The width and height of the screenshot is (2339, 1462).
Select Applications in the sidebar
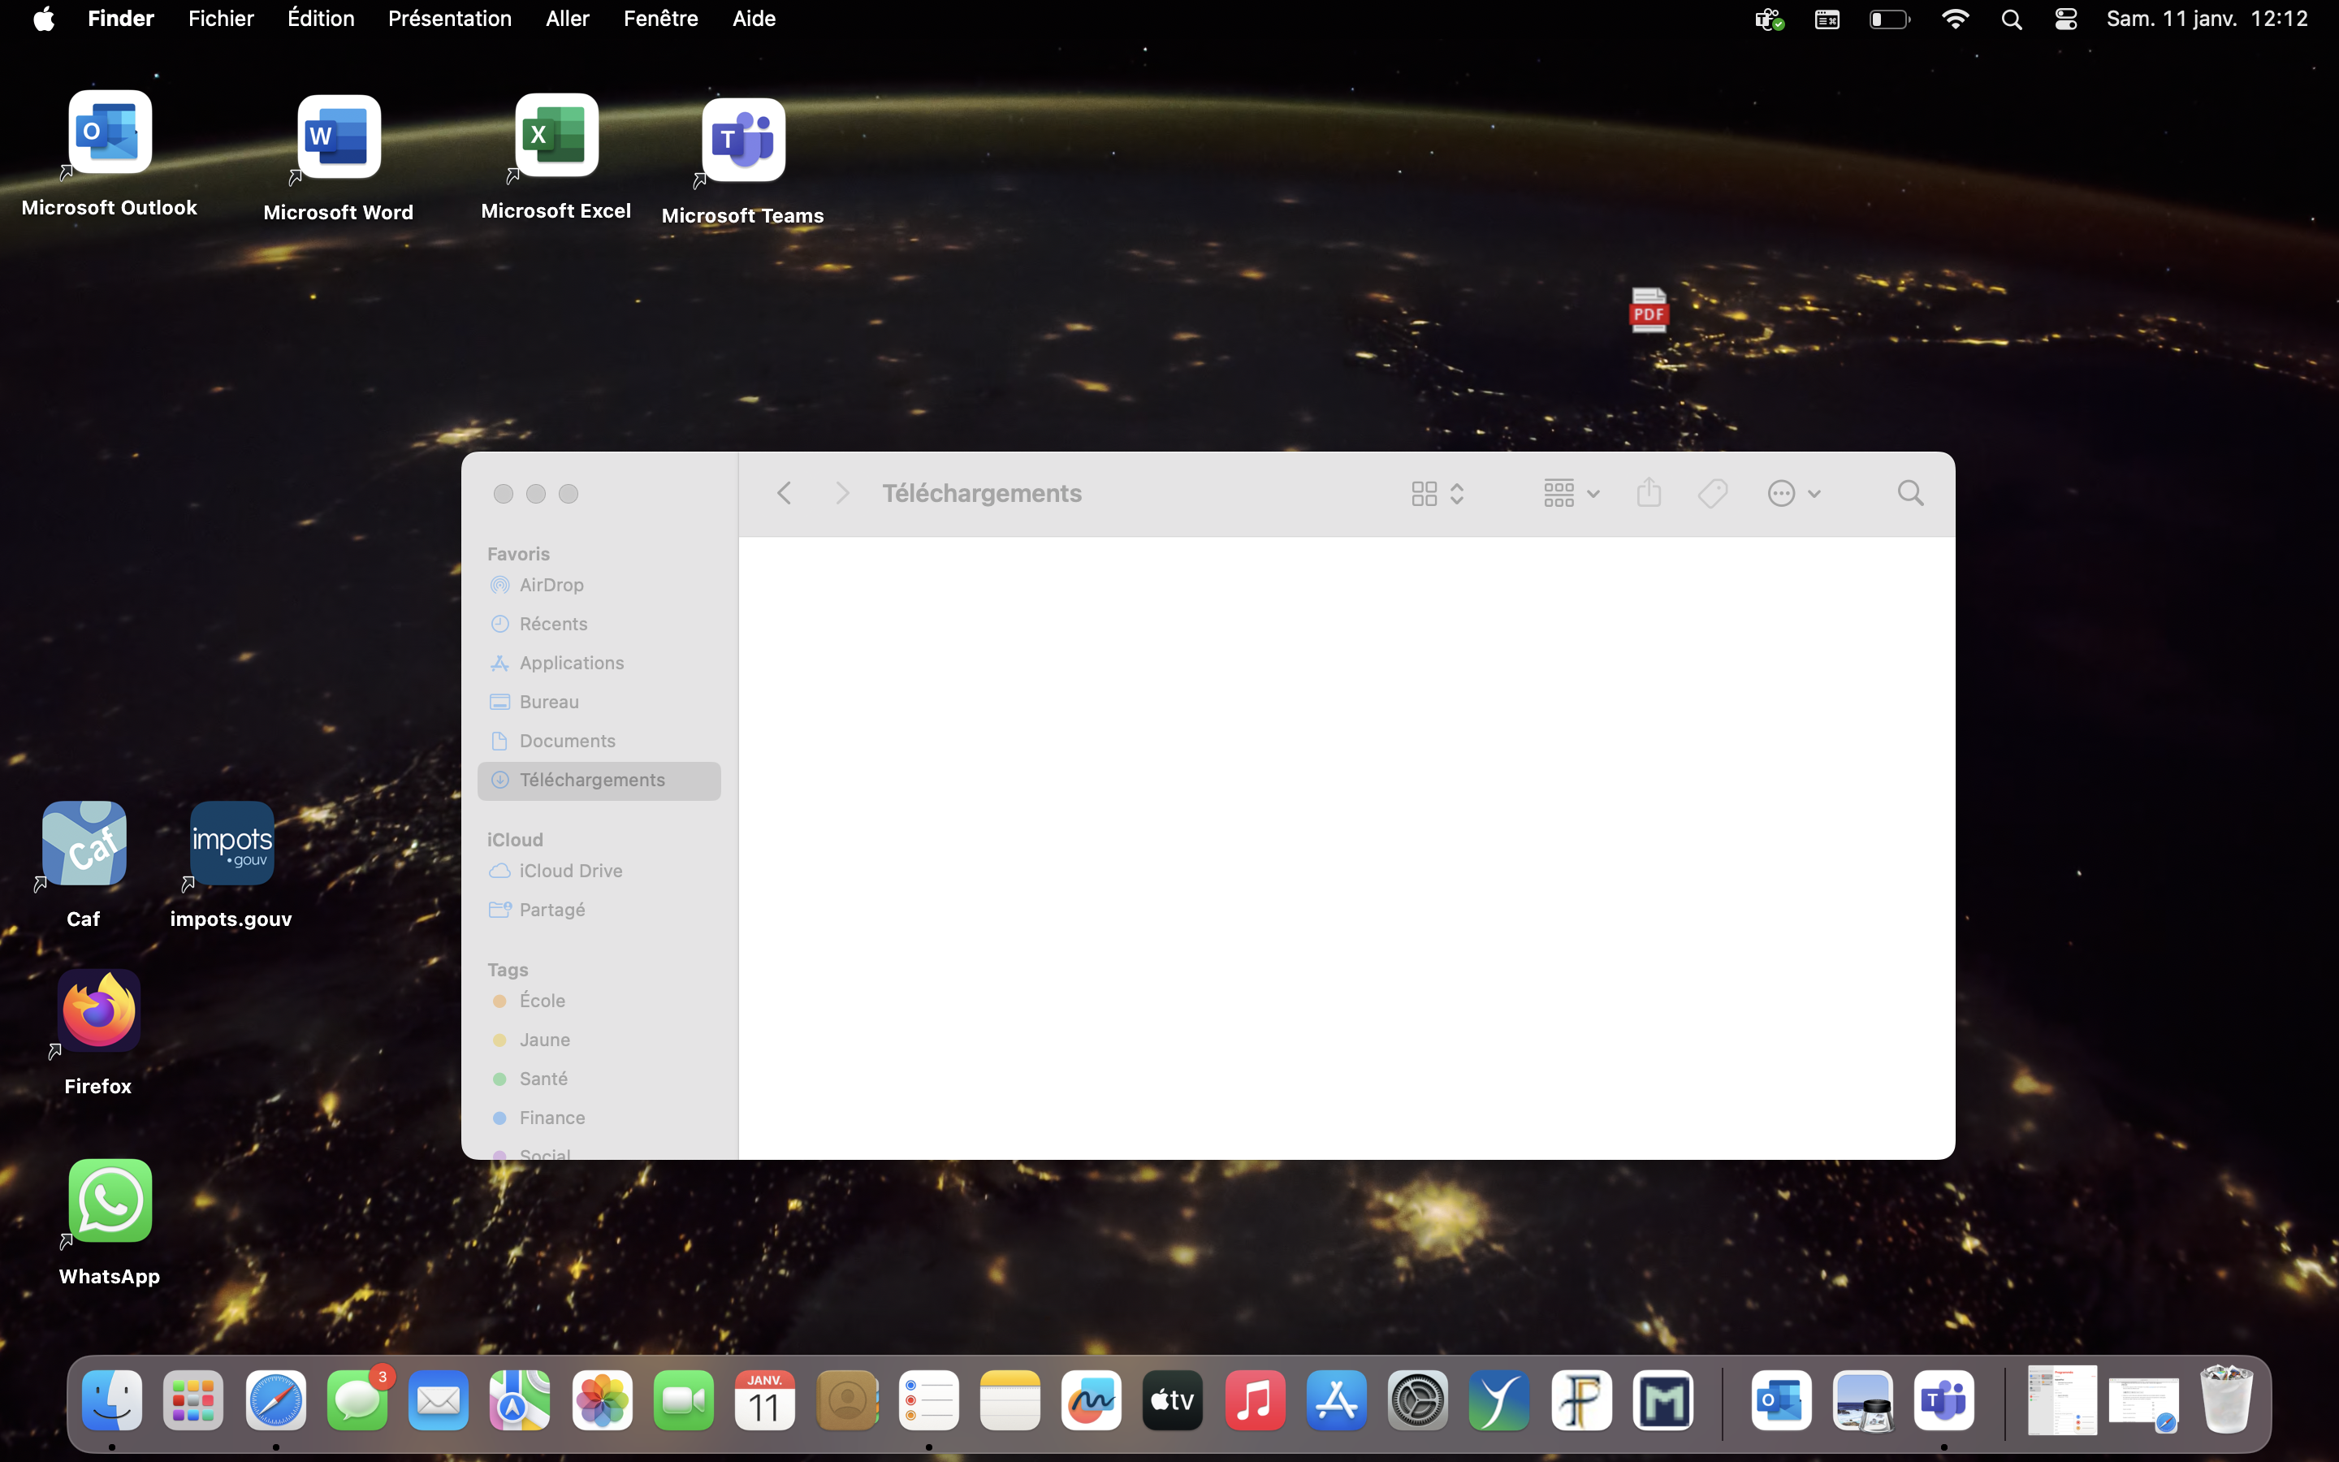pyautogui.click(x=571, y=662)
